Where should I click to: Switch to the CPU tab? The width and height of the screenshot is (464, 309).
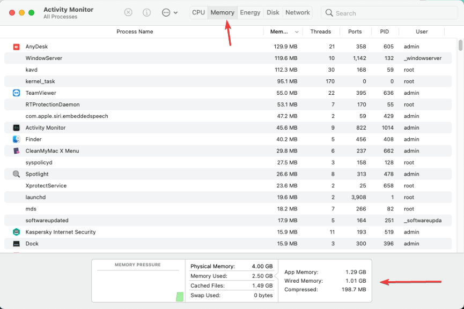click(x=198, y=12)
